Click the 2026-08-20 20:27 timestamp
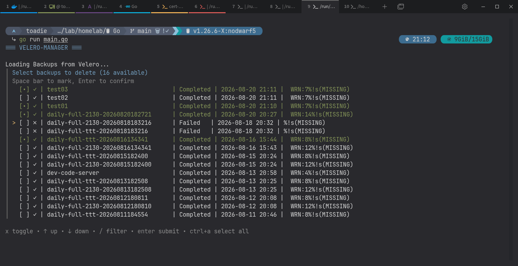 pyautogui.click(x=249, y=114)
